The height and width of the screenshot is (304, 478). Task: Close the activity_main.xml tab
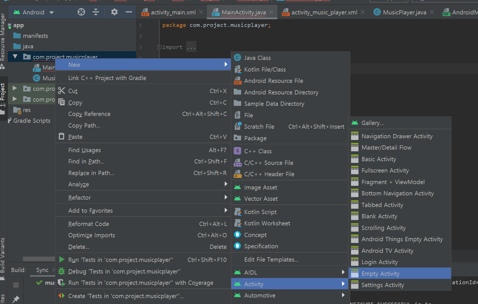tap(201, 12)
